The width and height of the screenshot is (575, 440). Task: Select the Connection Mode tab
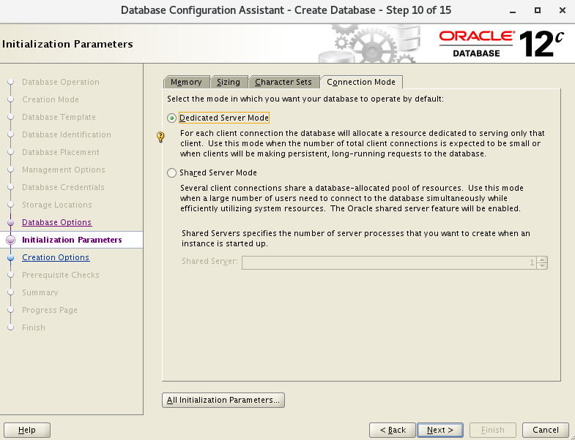[x=361, y=82]
